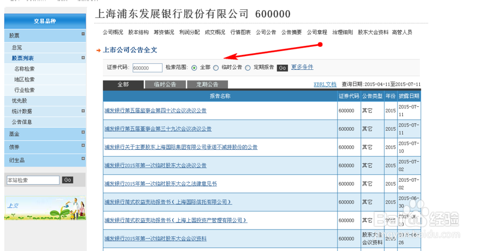Open 公司章程 menu item

pos(317,32)
